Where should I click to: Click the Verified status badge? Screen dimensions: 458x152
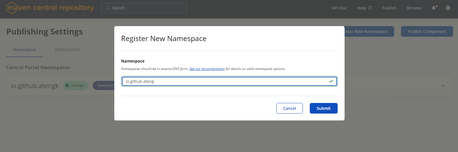75,85
